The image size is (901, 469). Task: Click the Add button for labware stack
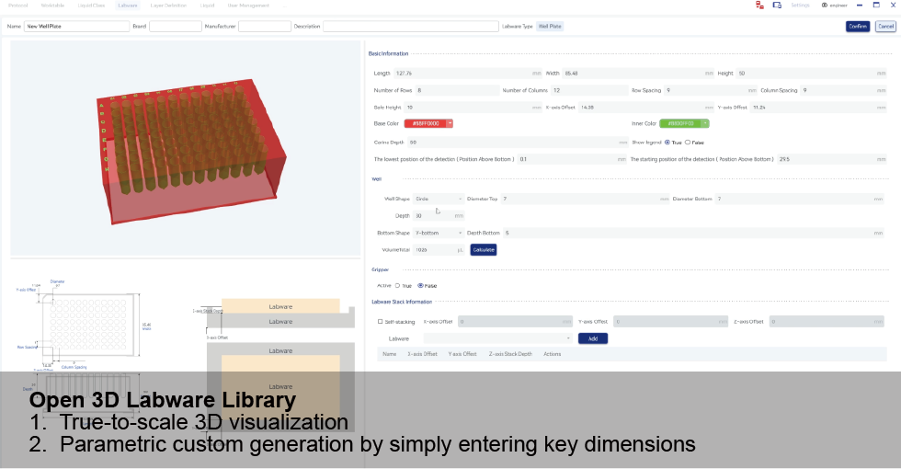click(x=593, y=338)
